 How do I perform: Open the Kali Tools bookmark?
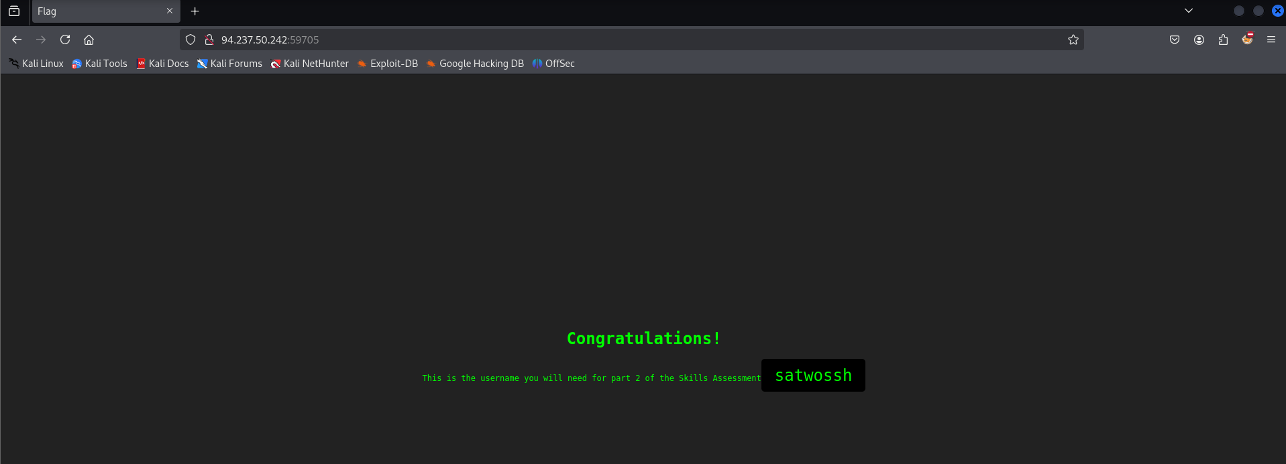[99, 64]
